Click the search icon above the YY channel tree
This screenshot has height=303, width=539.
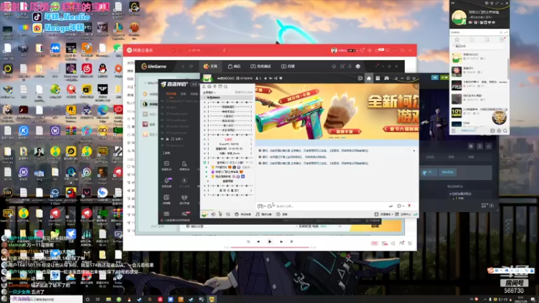click(x=226, y=87)
